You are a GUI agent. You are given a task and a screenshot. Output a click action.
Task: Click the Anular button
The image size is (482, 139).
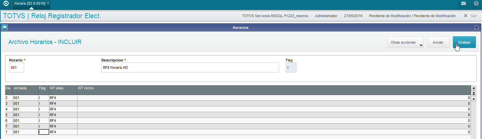(438, 43)
